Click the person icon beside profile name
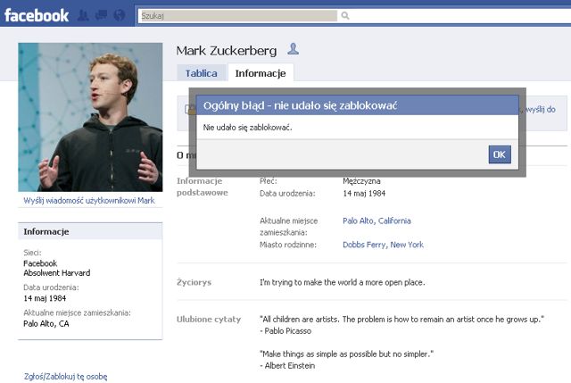Viewport: 571px width, 383px height. tap(294, 49)
